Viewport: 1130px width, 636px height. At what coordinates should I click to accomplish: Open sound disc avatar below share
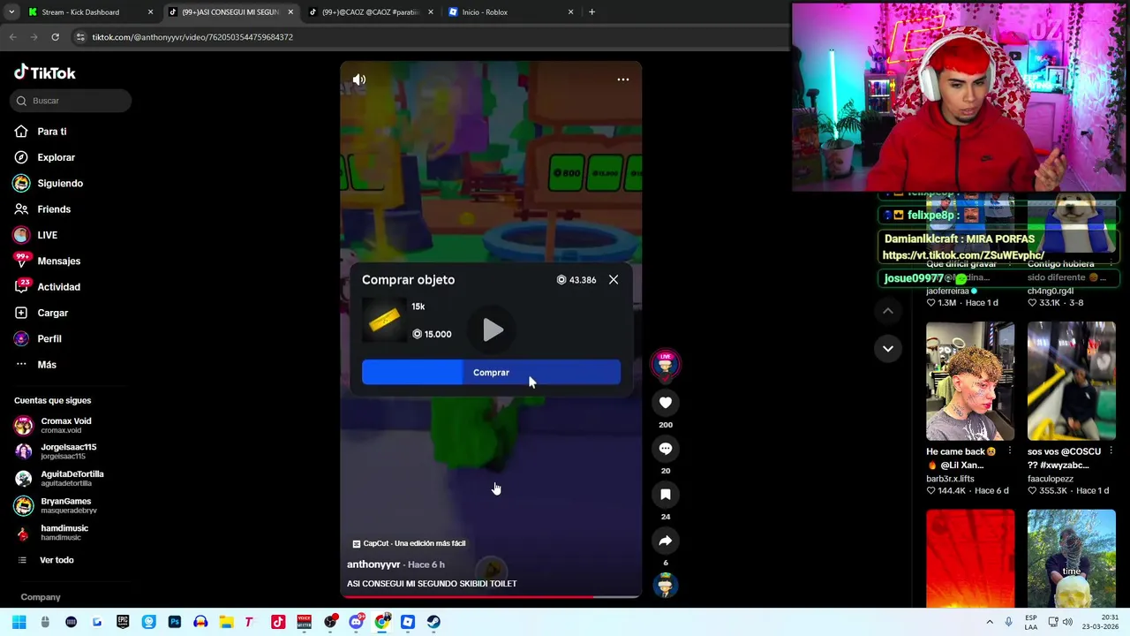[x=666, y=585]
